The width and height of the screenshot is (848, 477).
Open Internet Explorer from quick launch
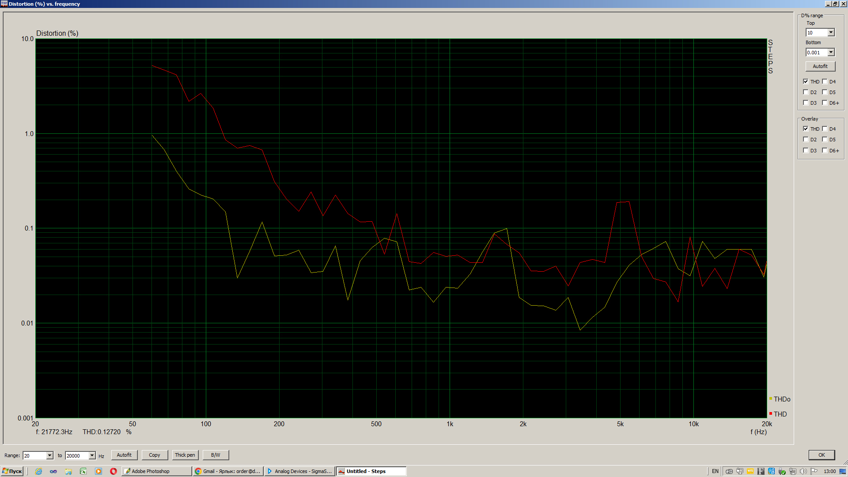(x=39, y=471)
